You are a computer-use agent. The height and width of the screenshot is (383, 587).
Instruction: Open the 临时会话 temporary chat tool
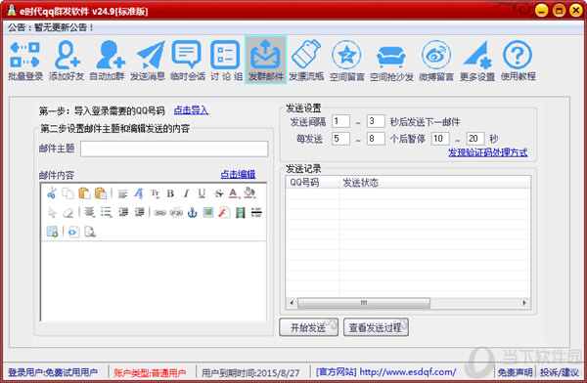[x=187, y=61]
